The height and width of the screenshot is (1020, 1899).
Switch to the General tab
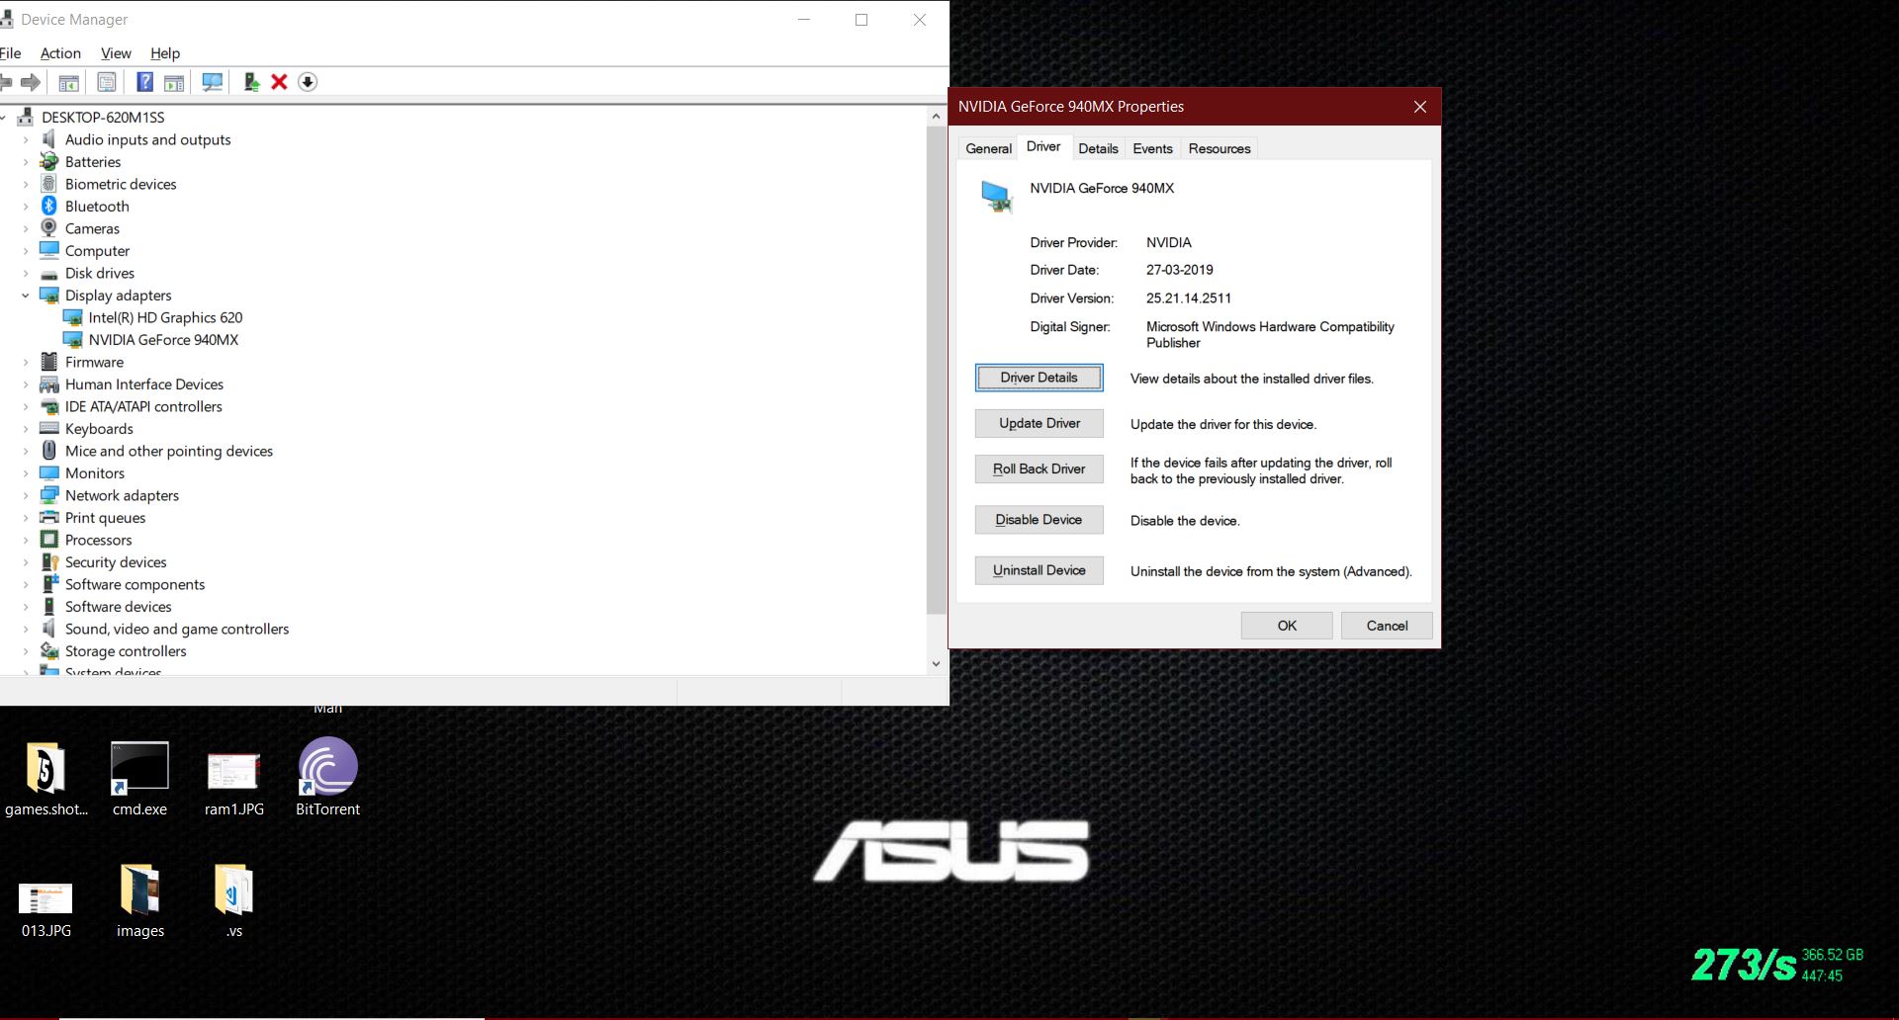point(988,148)
